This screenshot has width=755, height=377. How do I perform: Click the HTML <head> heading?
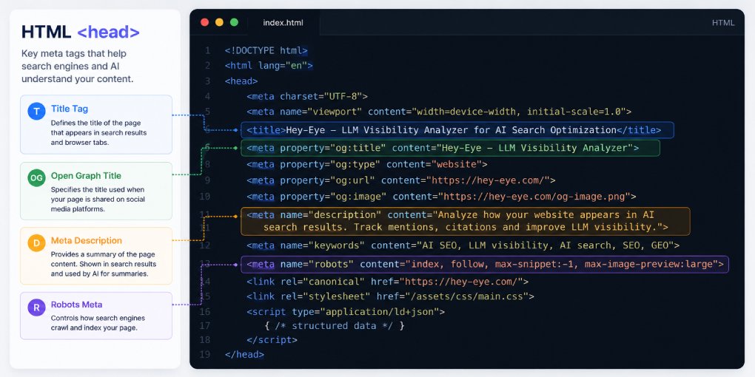(81, 33)
